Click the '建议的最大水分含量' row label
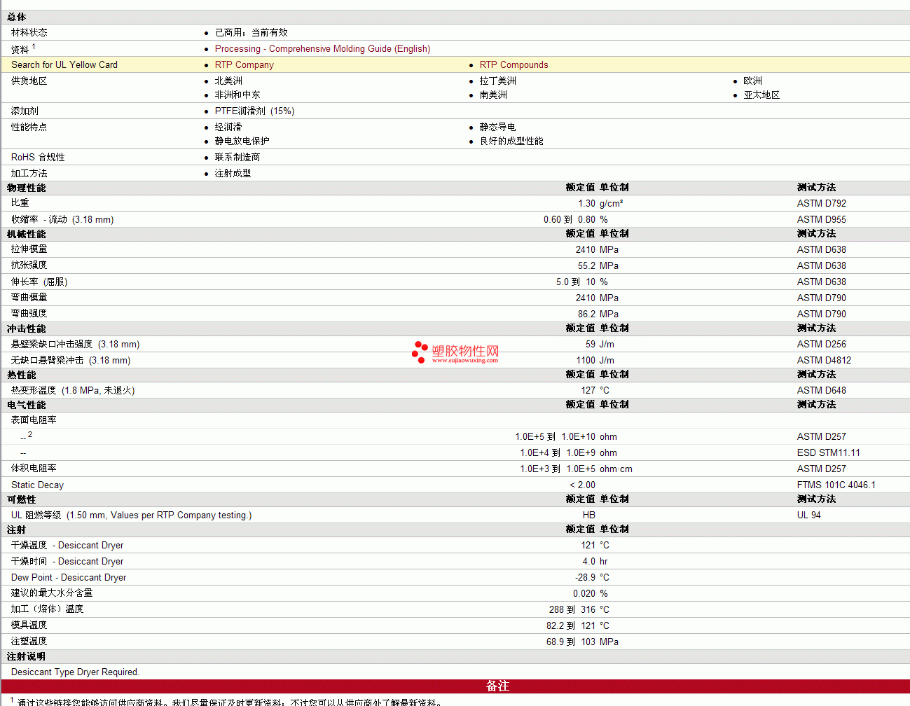Viewport: 910px width, 706px height. pyautogui.click(x=52, y=593)
